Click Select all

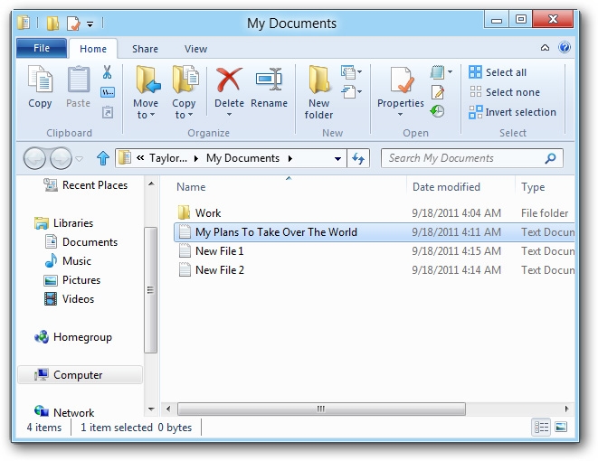(x=498, y=72)
